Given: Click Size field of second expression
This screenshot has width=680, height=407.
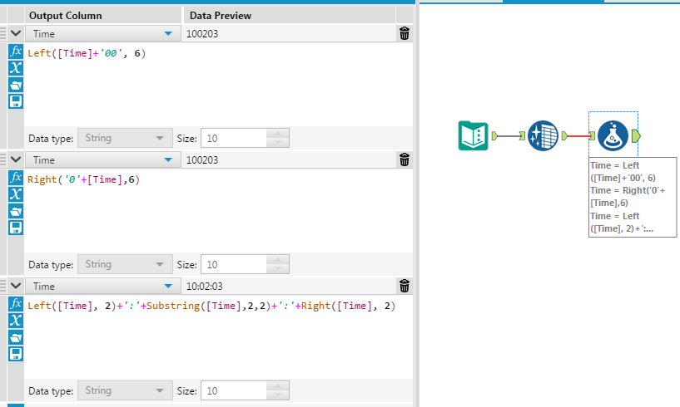Looking at the screenshot, I should click(234, 264).
